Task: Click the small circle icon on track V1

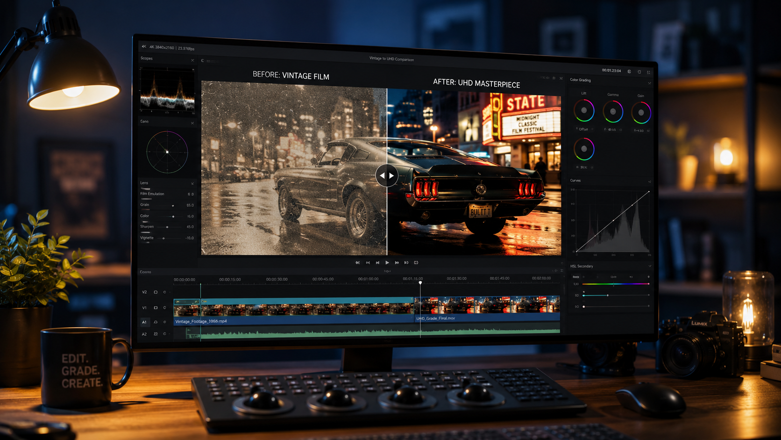Action: 164,308
